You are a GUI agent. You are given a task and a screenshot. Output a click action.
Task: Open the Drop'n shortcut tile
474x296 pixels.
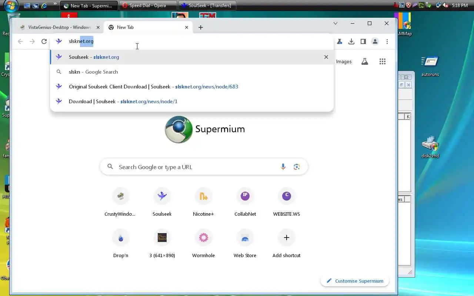click(120, 244)
